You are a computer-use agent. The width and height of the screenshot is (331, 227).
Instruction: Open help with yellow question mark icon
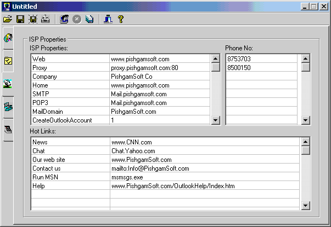click(121, 19)
